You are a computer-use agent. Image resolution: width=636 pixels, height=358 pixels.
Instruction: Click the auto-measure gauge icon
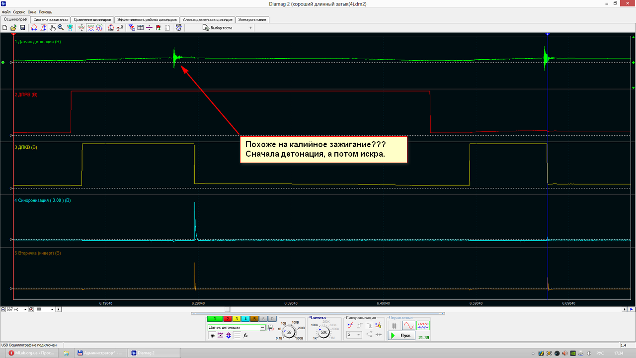pos(110,28)
